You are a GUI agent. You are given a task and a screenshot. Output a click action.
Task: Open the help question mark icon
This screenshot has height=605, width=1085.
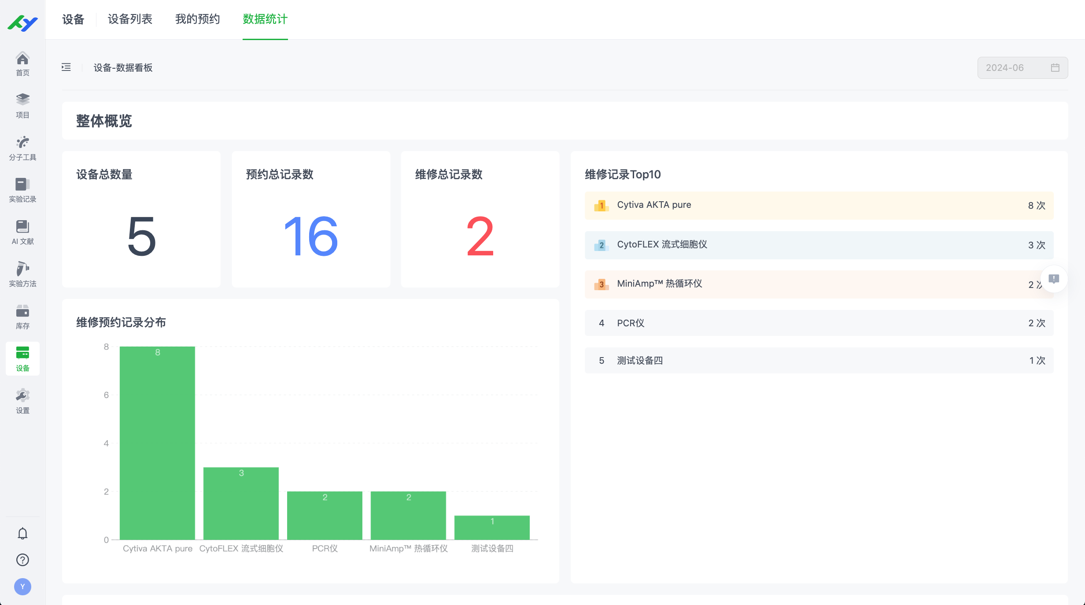click(x=22, y=560)
